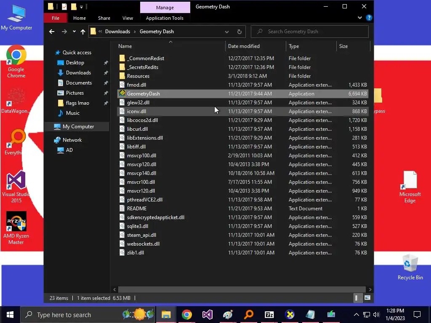
Task: Click the breadcrumb chevron before Downloads
Action: (100, 32)
